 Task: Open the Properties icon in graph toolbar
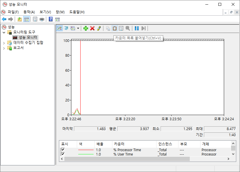click(121, 28)
